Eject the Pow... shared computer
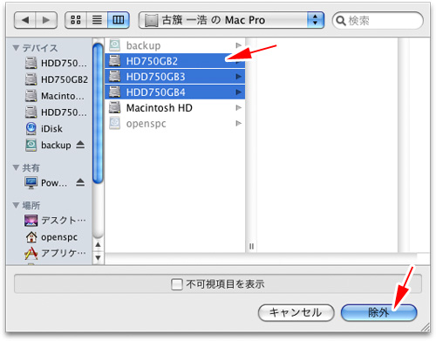Viewport: 436px width, 341px height. pos(80,182)
